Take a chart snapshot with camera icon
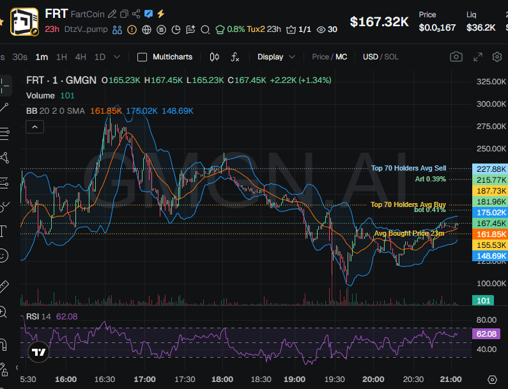This screenshot has height=389, width=508. click(x=456, y=57)
